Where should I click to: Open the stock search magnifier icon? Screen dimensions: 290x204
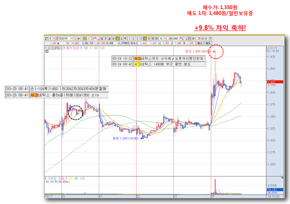point(75,39)
